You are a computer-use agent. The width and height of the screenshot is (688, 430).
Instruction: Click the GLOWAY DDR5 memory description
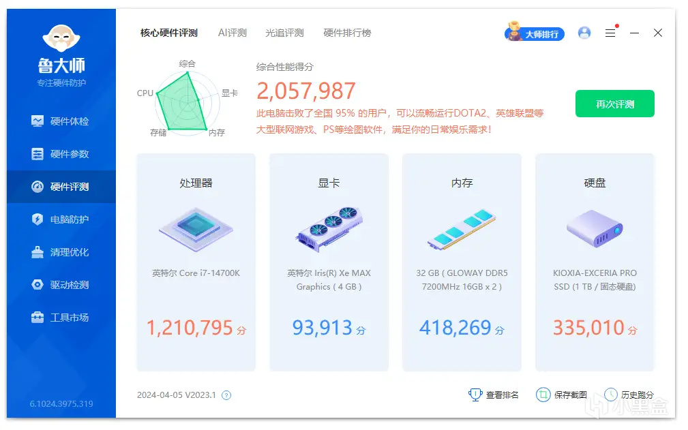pos(462,279)
